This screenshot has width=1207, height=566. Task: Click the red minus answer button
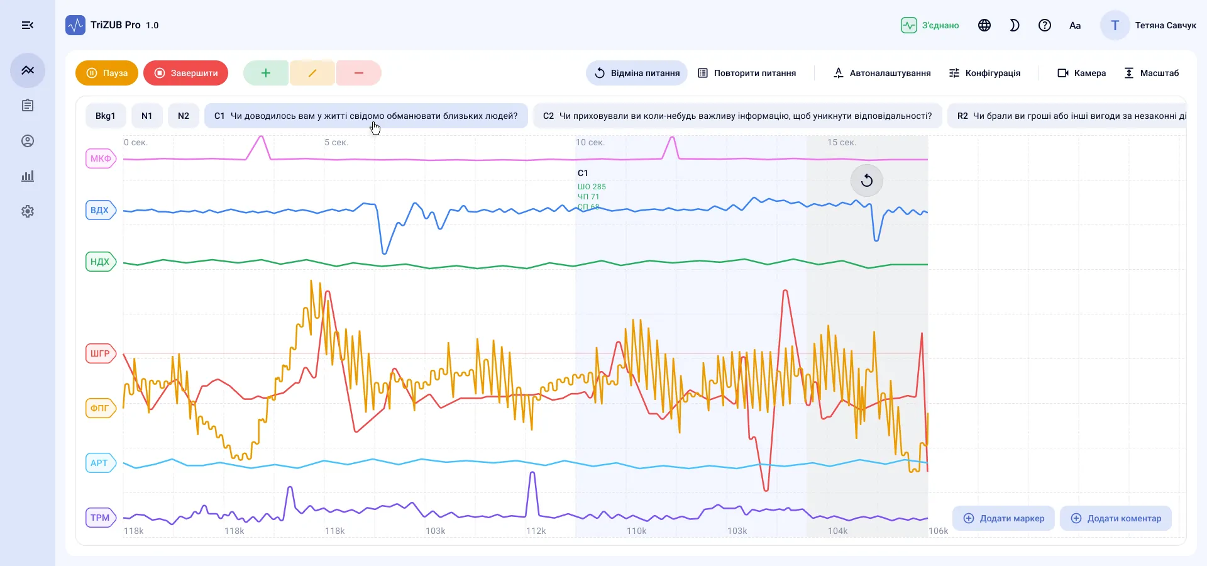[x=359, y=73]
